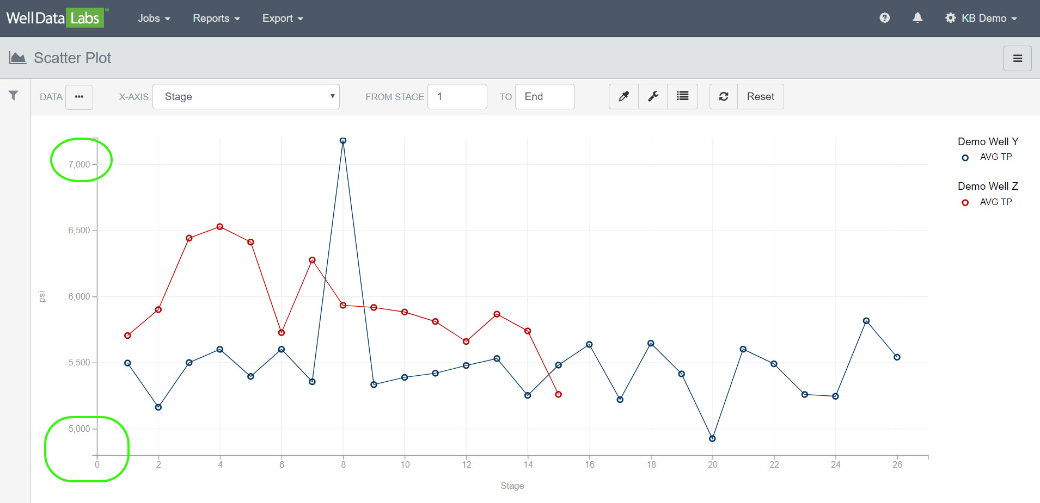Click the filter funnel icon
The image size is (1040, 503).
(14, 96)
